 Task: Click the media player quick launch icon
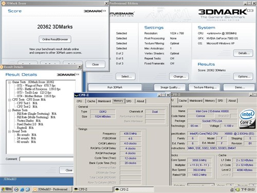pos(16,189)
